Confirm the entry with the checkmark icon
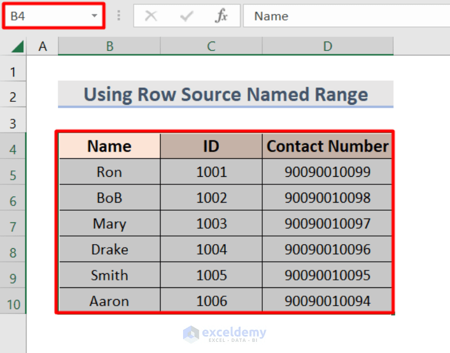 coord(187,16)
